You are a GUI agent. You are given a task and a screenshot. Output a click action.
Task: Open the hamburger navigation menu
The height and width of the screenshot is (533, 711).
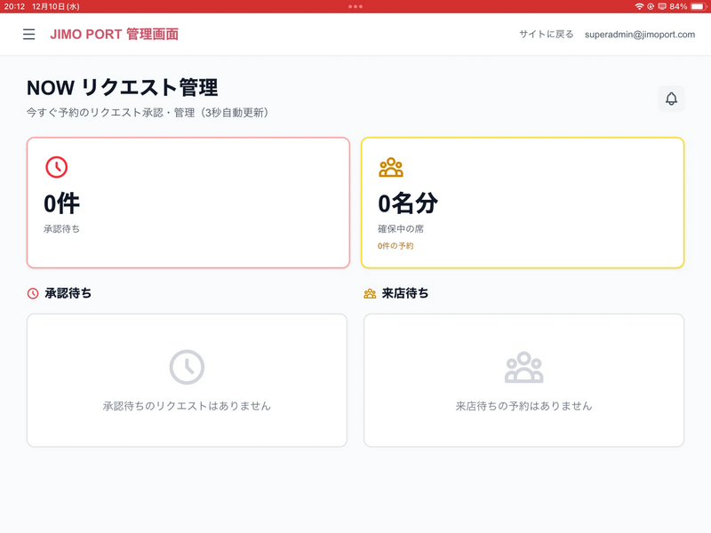click(29, 35)
